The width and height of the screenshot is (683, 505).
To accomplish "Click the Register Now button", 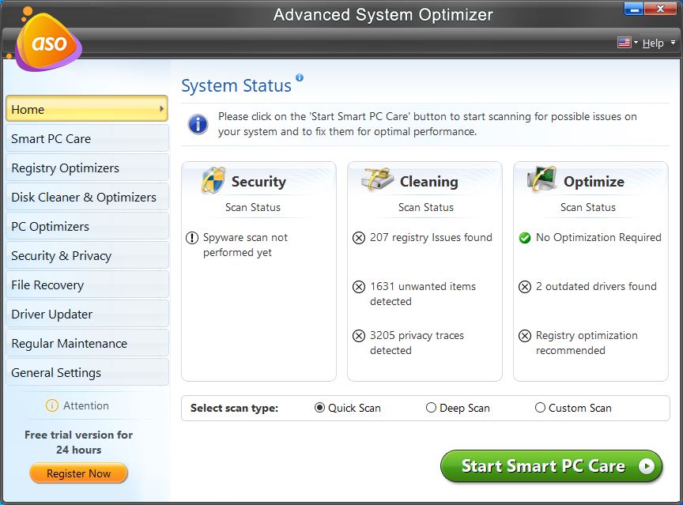I will pyautogui.click(x=79, y=473).
